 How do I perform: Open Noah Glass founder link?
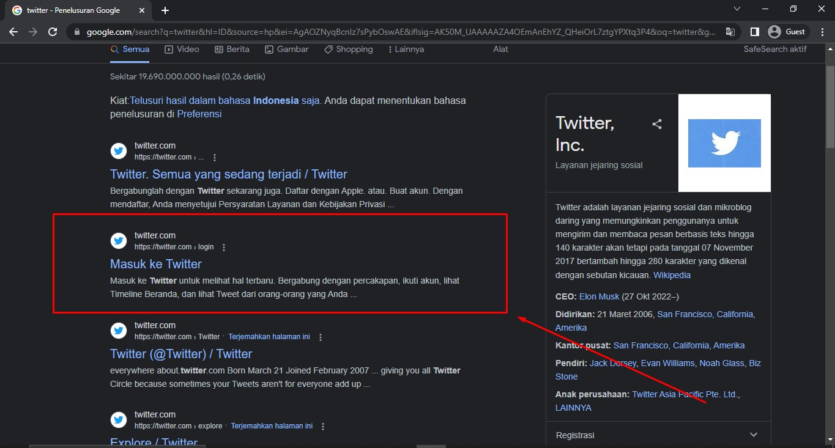pos(723,363)
